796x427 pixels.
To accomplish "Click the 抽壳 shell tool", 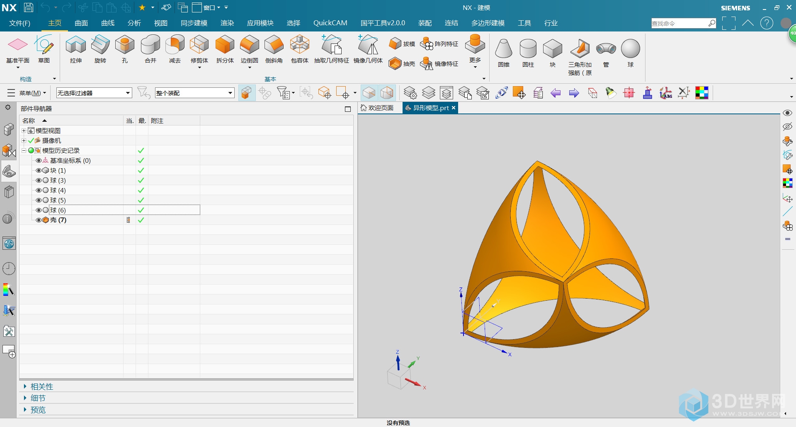I will click(x=402, y=63).
